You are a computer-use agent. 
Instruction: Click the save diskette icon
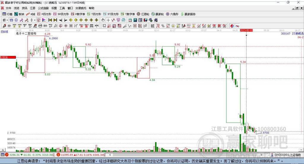point(145,20)
